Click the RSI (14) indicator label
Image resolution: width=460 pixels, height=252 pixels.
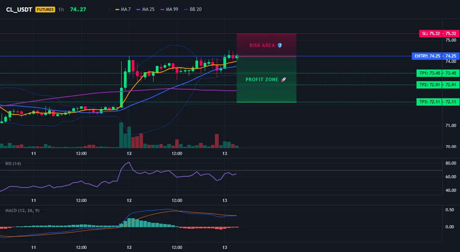(x=13, y=163)
